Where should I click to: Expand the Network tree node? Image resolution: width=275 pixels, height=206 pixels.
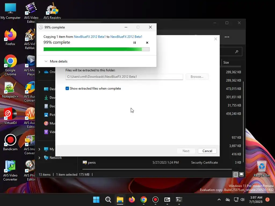39,158
